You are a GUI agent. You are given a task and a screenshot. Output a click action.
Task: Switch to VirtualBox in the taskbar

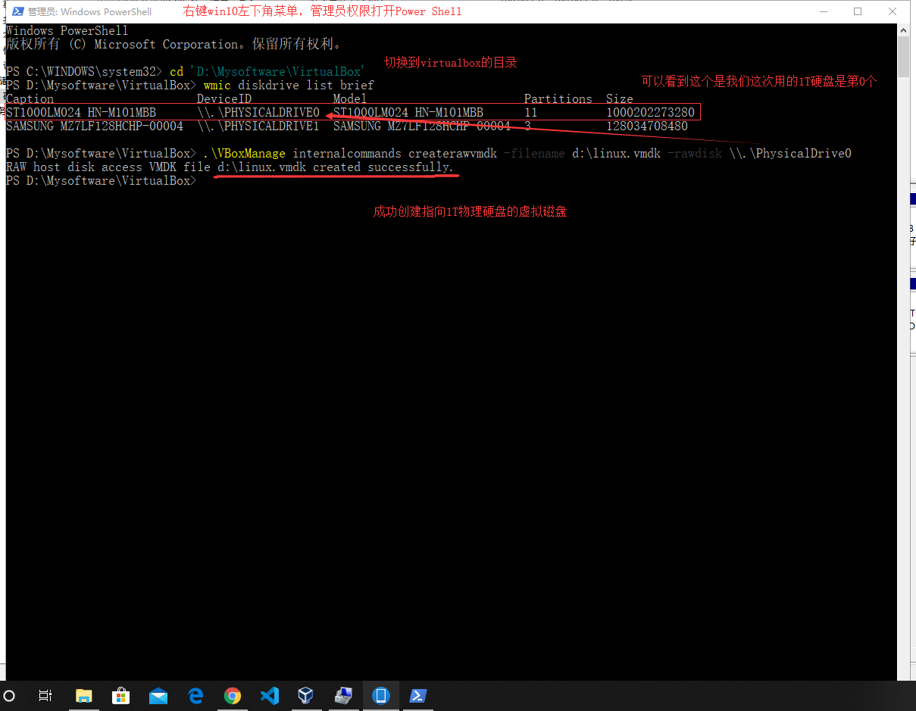tap(306, 695)
